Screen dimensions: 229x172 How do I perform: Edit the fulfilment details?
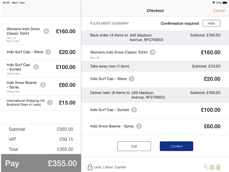point(134,146)
